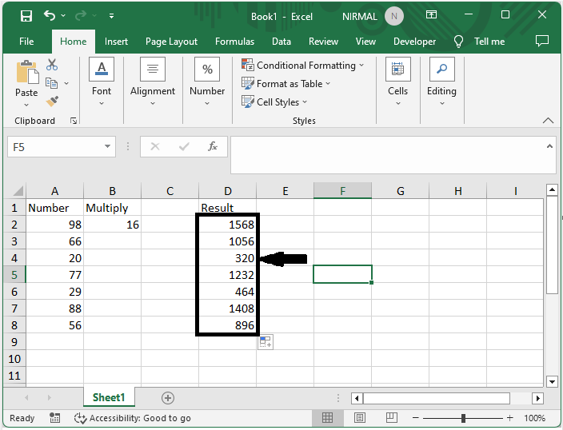Screen dimensions: 563x430
Task: Expand the formula bar with the chevron
Action: [549, 146]
